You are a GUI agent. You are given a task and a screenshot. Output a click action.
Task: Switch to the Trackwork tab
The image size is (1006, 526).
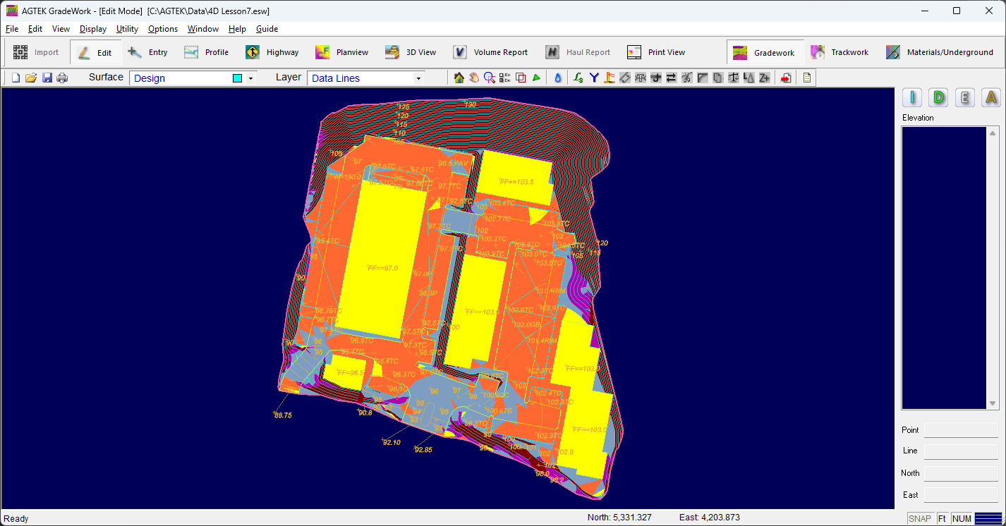click(840, 52)
